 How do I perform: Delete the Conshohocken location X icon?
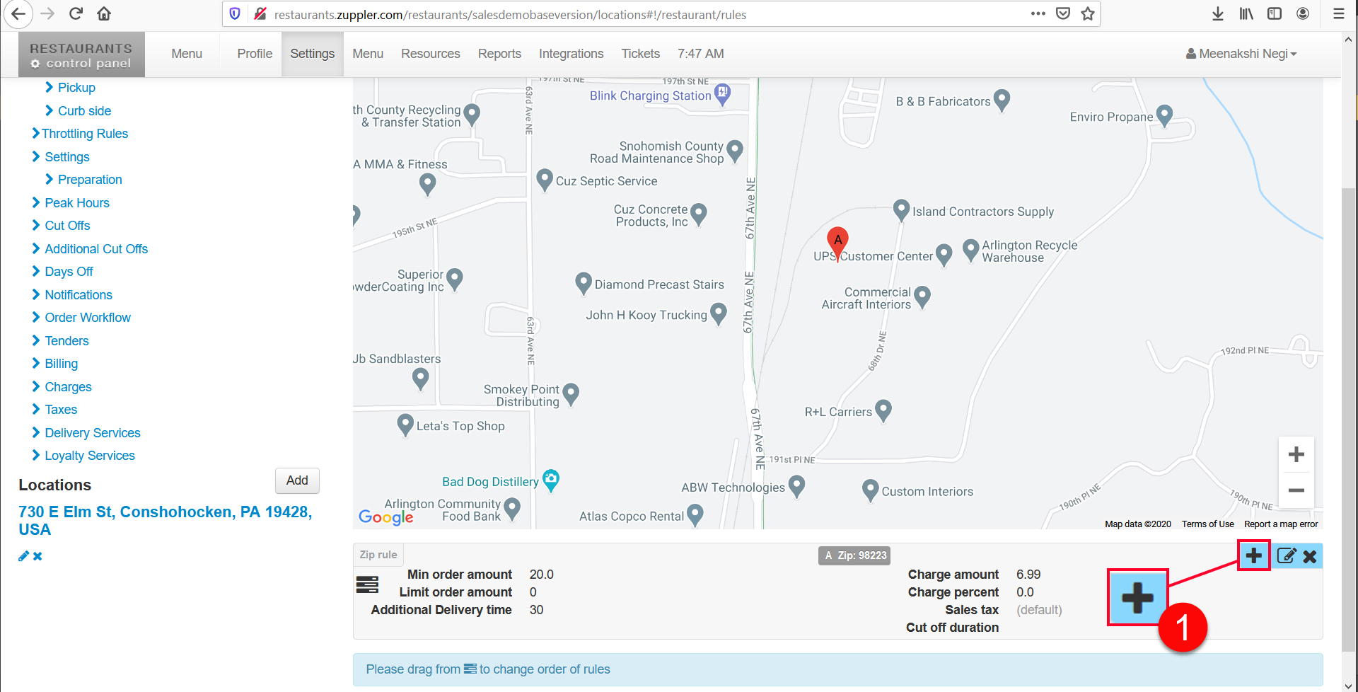pos(37,556)
